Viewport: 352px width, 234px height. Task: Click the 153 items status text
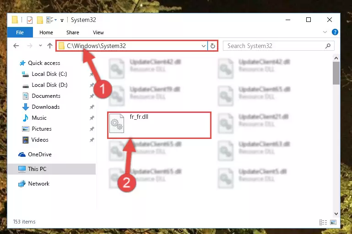click(x=24, y=222)
